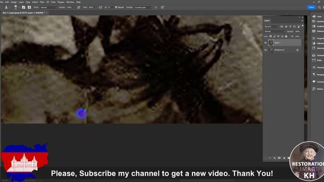Create new adjustment layer icon

284,158
